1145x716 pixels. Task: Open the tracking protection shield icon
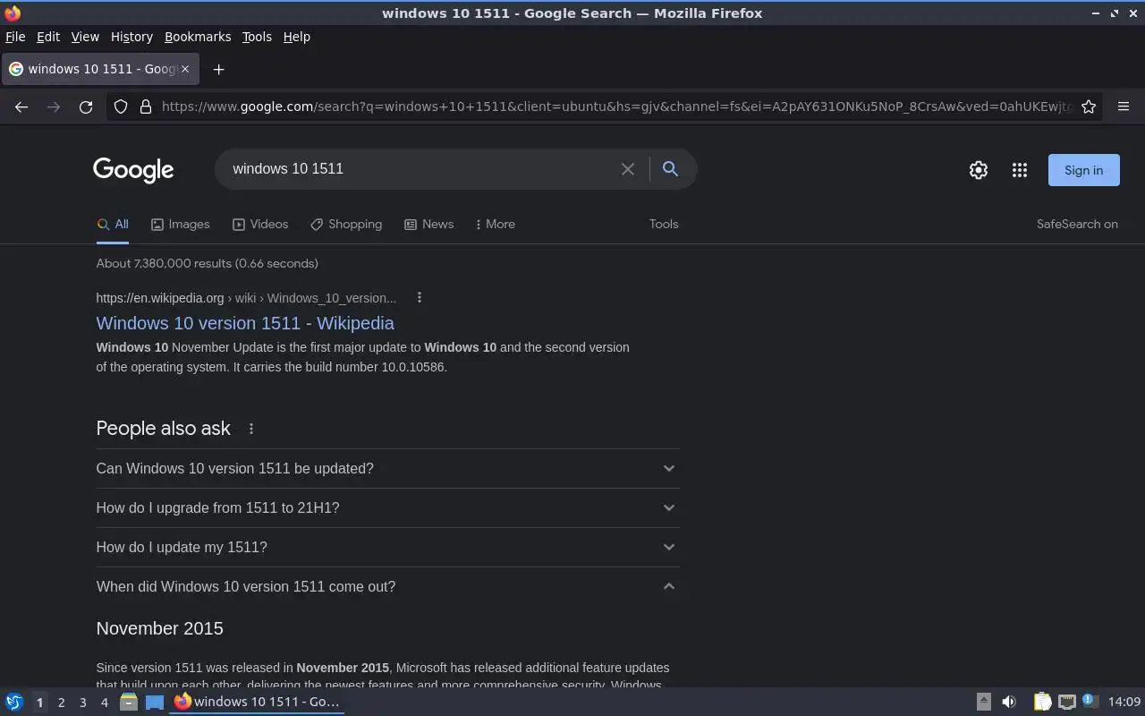tap(121, 107)
